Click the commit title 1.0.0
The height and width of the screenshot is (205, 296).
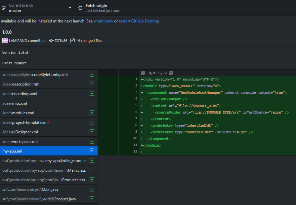pos(7,32)
